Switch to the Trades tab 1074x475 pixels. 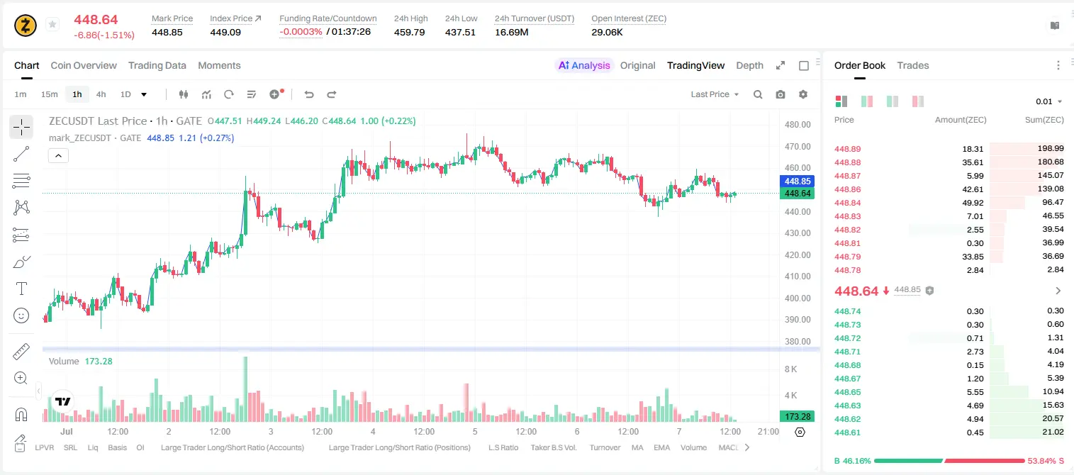pos(912,65)
